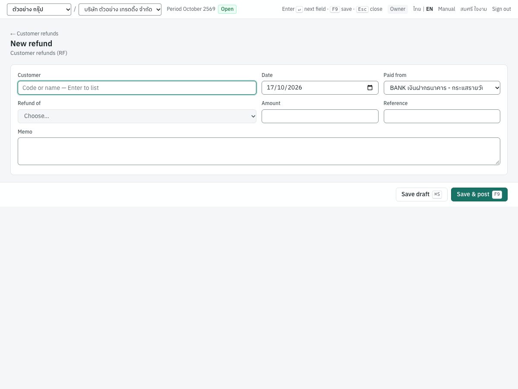
Task: Open the Refund of Choose... dropdown
Action: [x=137, y=116]
